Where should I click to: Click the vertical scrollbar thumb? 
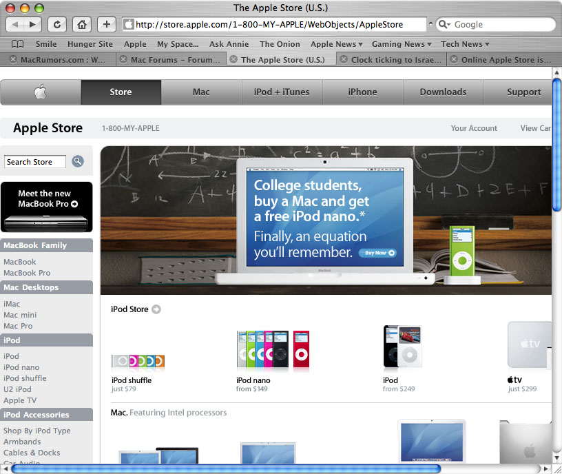coord(556,145)
